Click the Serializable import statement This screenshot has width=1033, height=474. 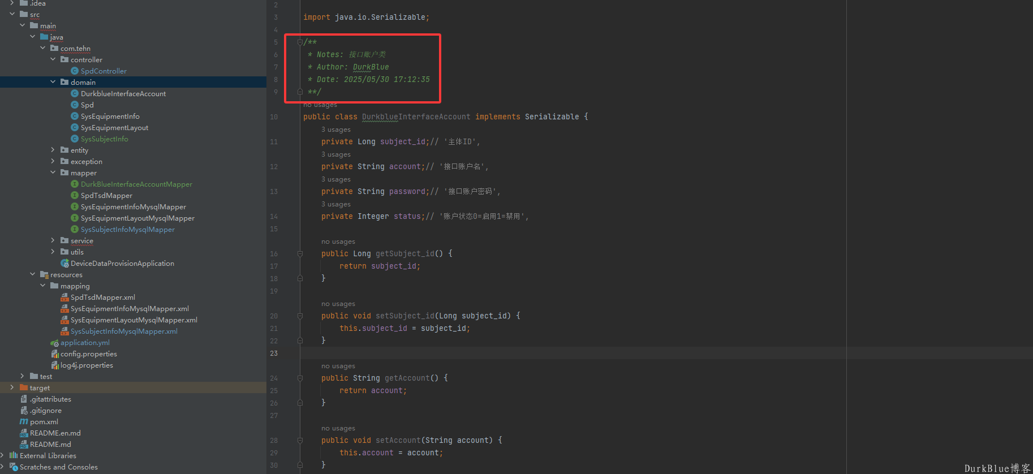point(366,17)
